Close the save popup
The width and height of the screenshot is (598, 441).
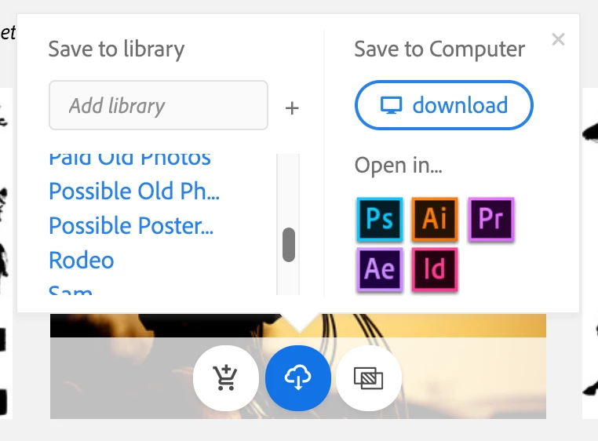pos(558,39)
